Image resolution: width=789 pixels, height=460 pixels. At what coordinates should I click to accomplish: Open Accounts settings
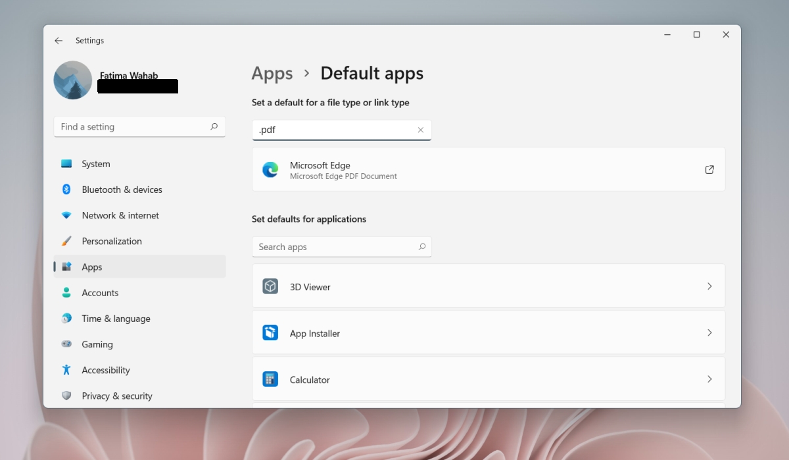pos(139,293)
